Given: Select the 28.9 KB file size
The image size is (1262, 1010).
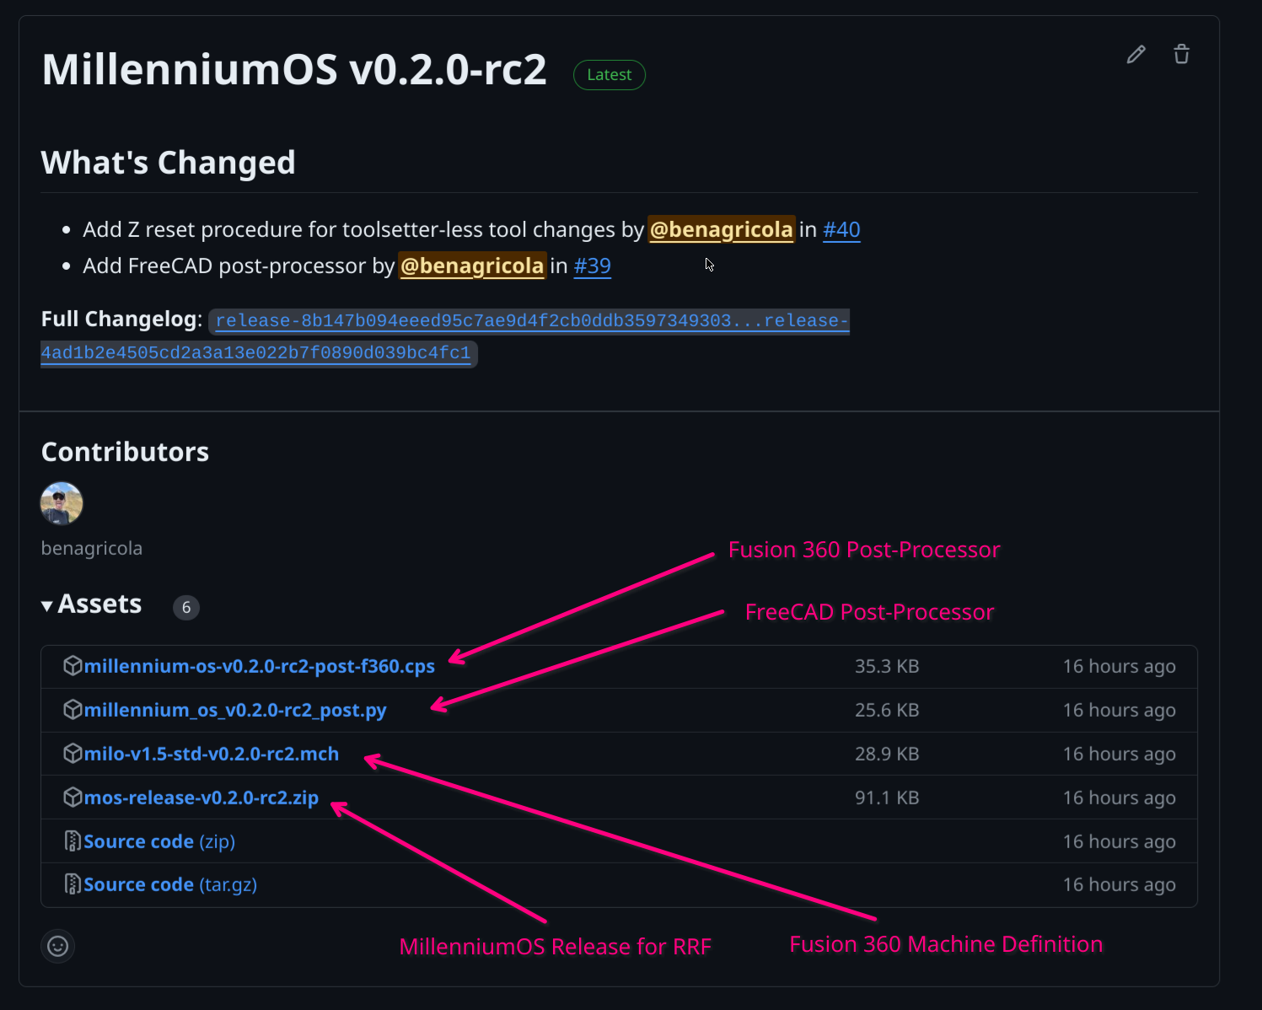Looking at the screenshot, I should pos(887,754).
